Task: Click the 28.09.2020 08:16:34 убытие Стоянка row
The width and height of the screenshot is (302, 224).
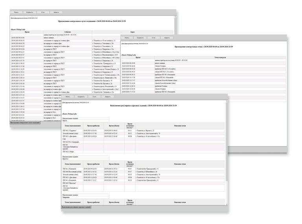Action: (204, 66)
